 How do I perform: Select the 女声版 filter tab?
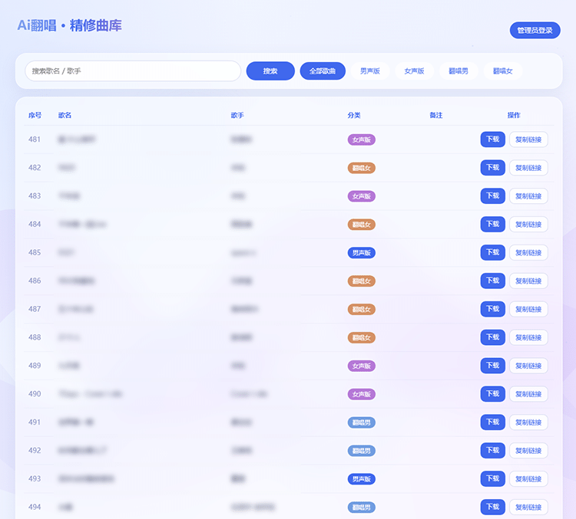pyautogui.click(x=414, y=71)
